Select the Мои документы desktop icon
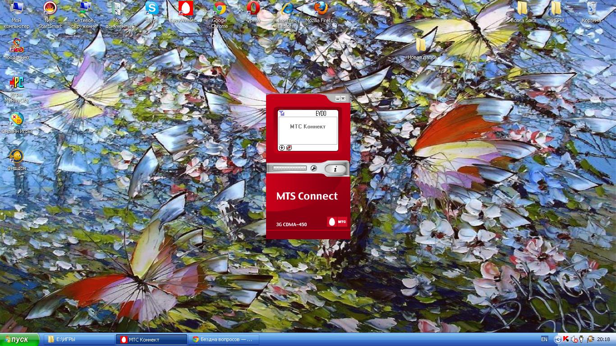Screen dimensions: 616x346 [x=118, y=15]
